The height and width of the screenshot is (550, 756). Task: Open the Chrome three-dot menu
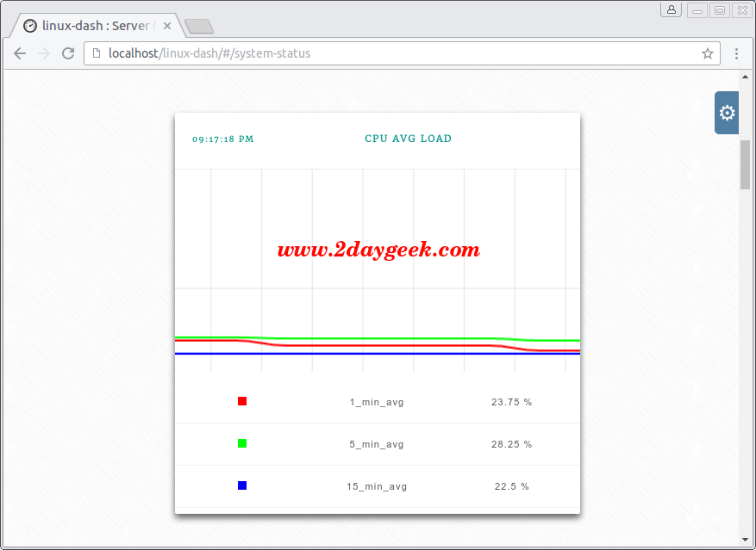pos(736,53)
